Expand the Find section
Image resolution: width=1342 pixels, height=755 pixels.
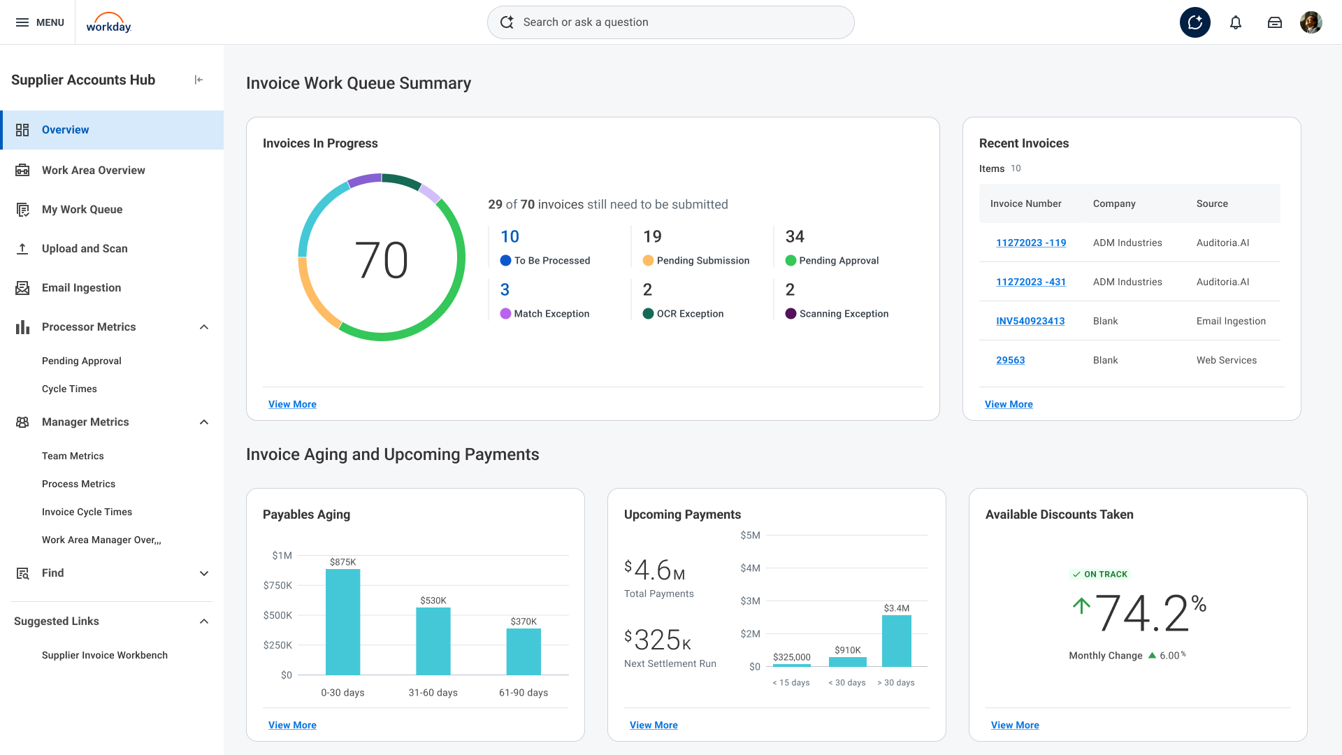click(204, 573)
